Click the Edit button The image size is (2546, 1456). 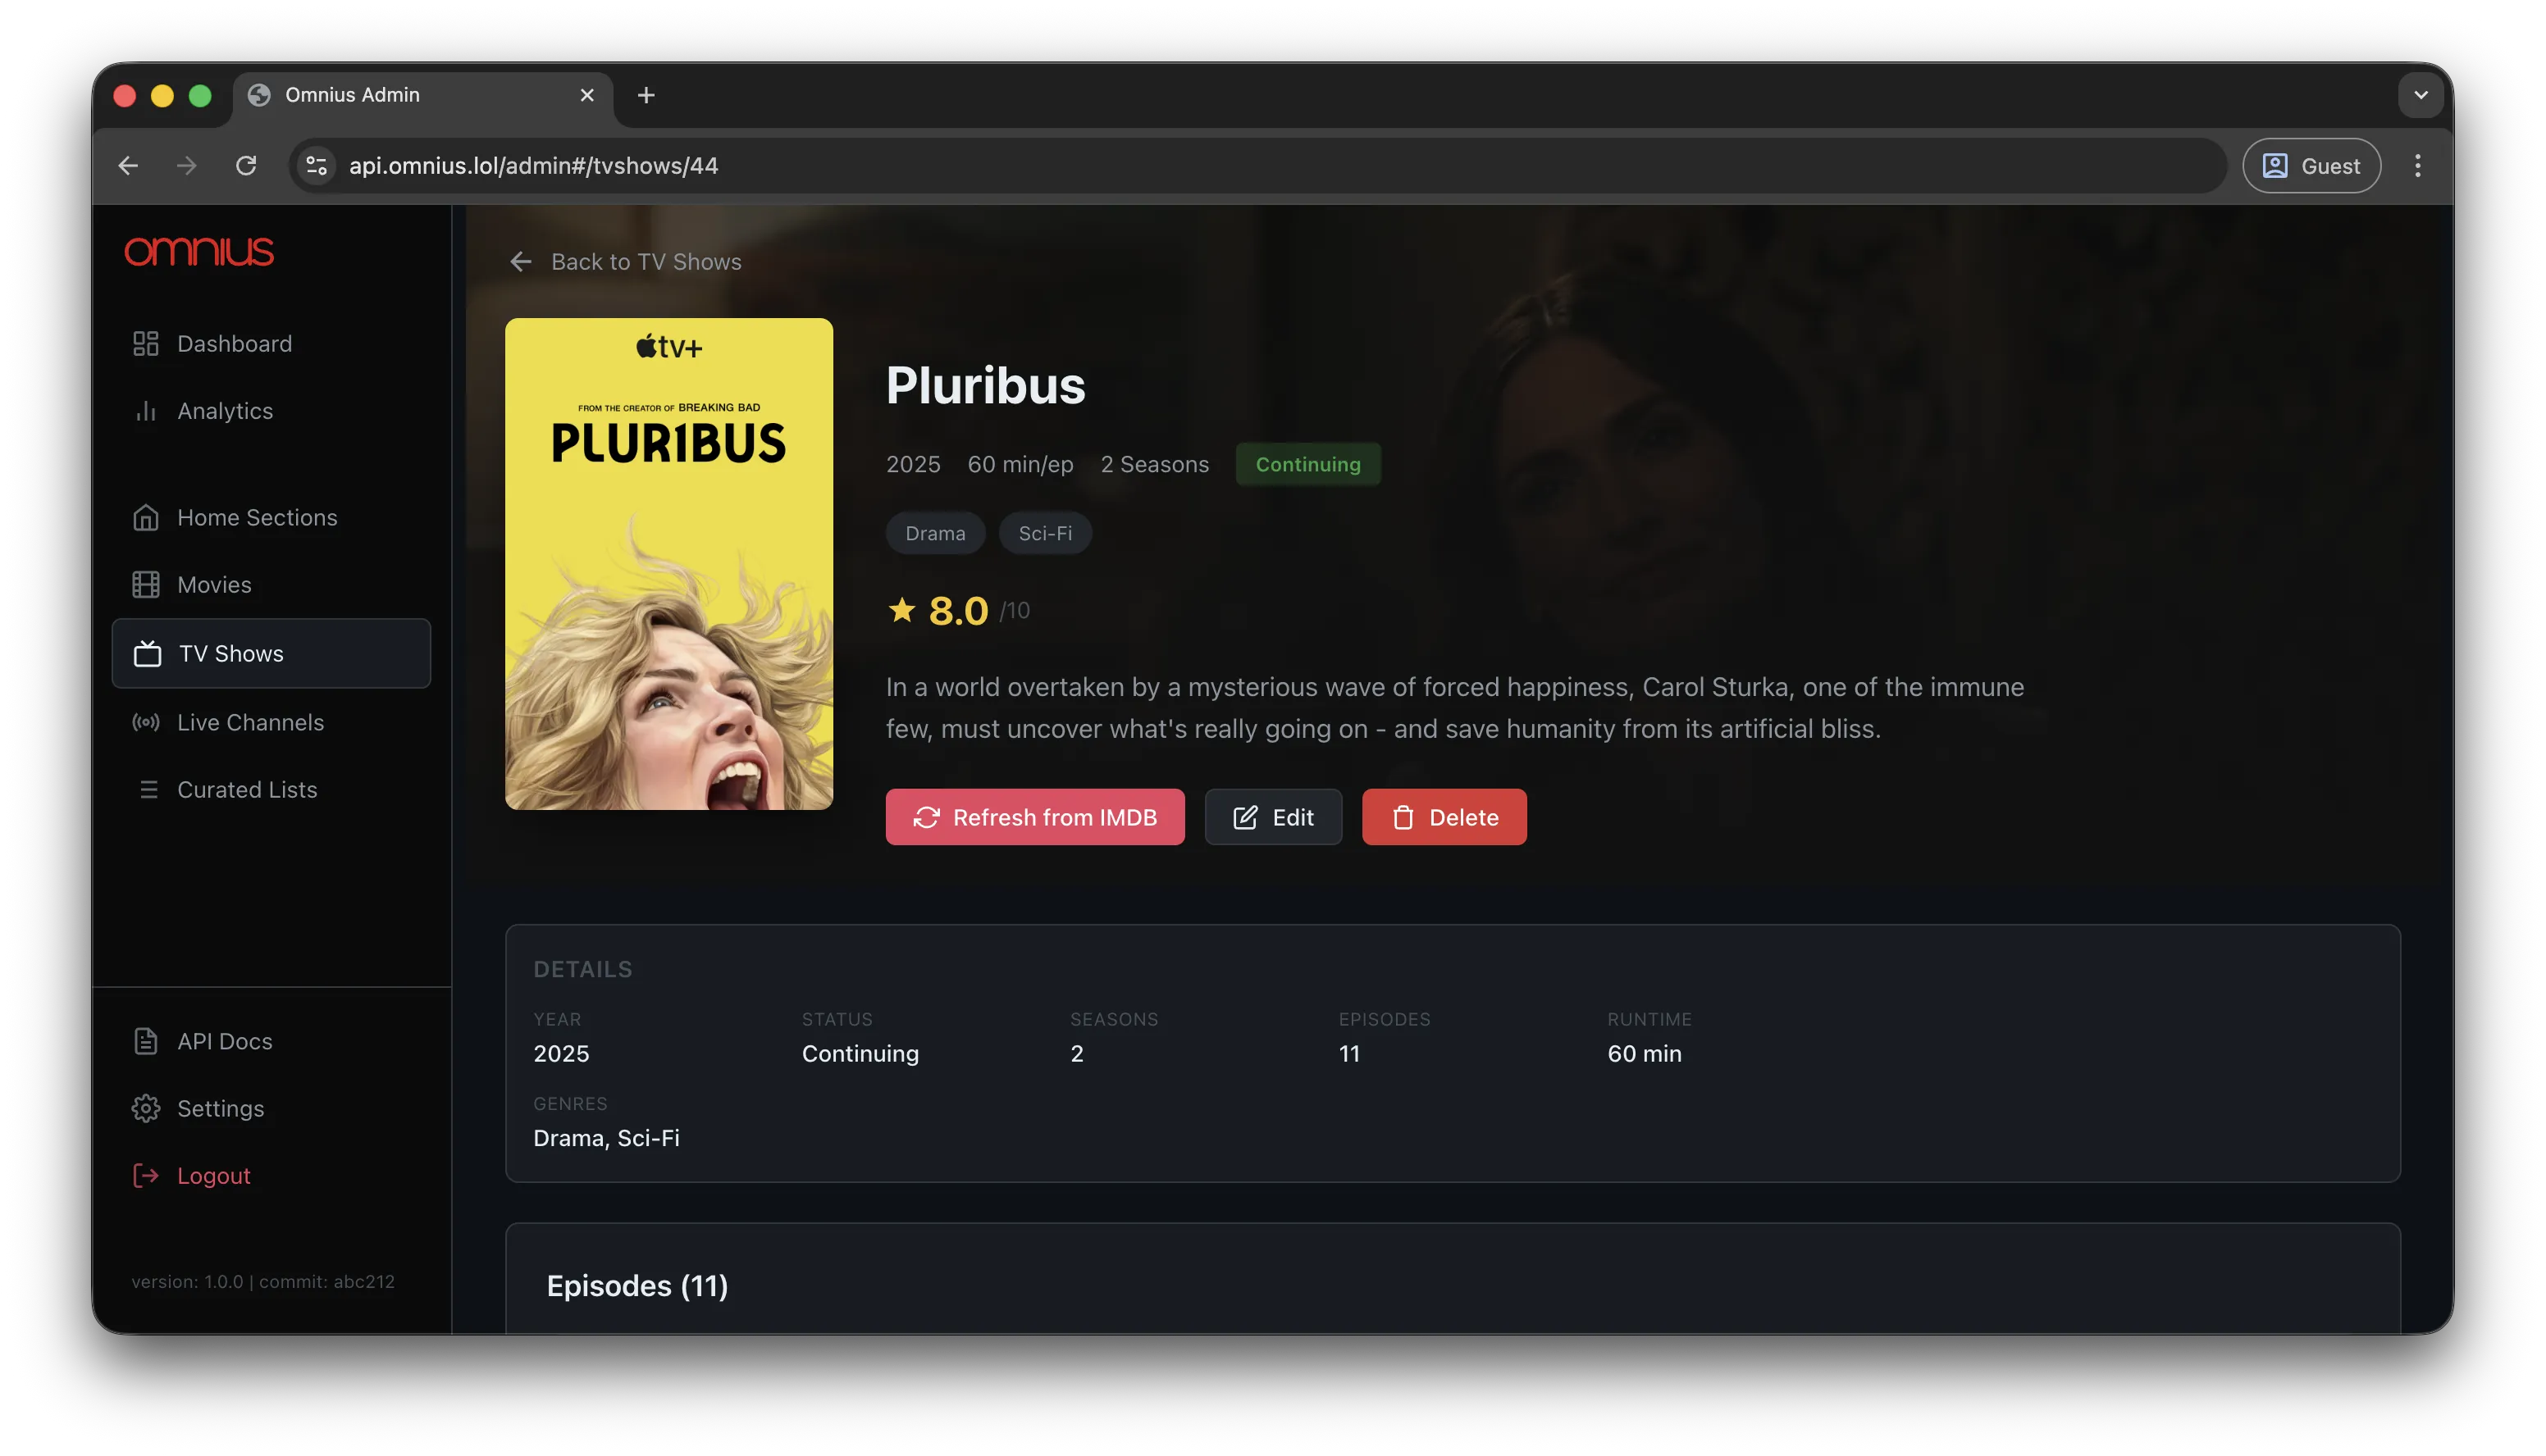click(x=1272, y=817)
